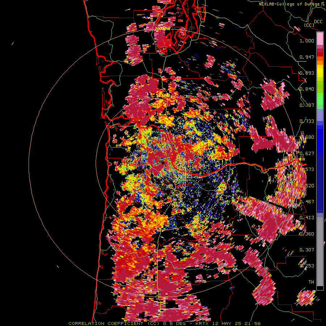
Task: Pick the yellow color bar segment
Action: tap(320, 71)
